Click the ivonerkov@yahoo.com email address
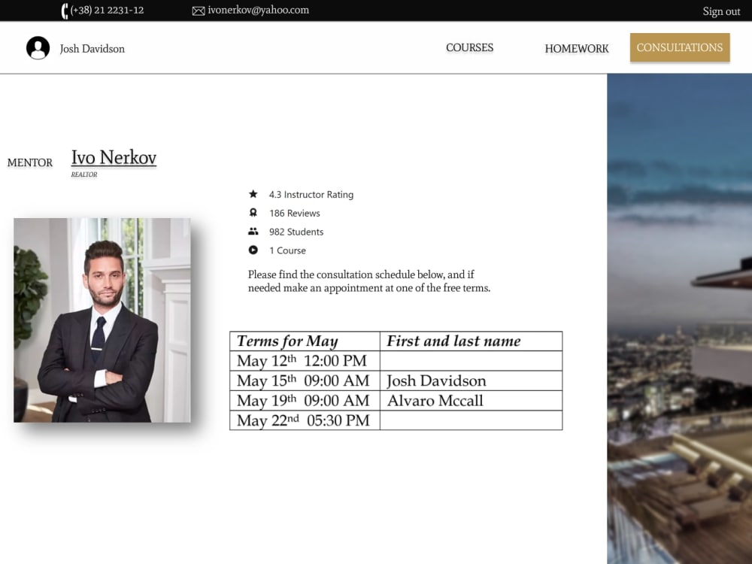The width and height of the screenshot is (752, 564). [259, 10]
